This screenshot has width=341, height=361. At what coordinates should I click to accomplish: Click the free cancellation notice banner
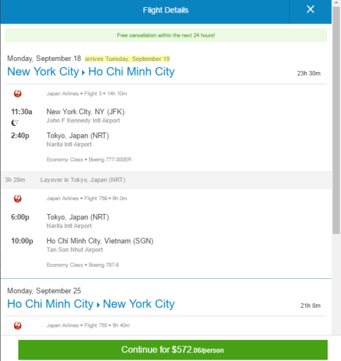coord(166,35)
